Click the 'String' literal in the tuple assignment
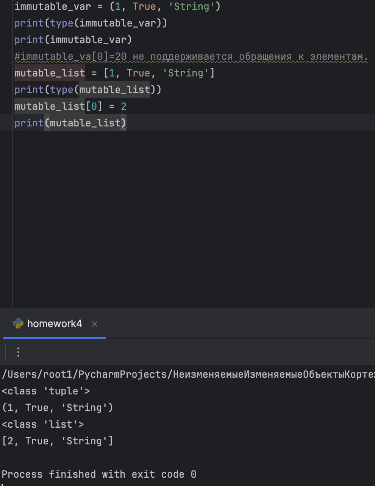The image size is (375, 486). click(x=191, y=7)
